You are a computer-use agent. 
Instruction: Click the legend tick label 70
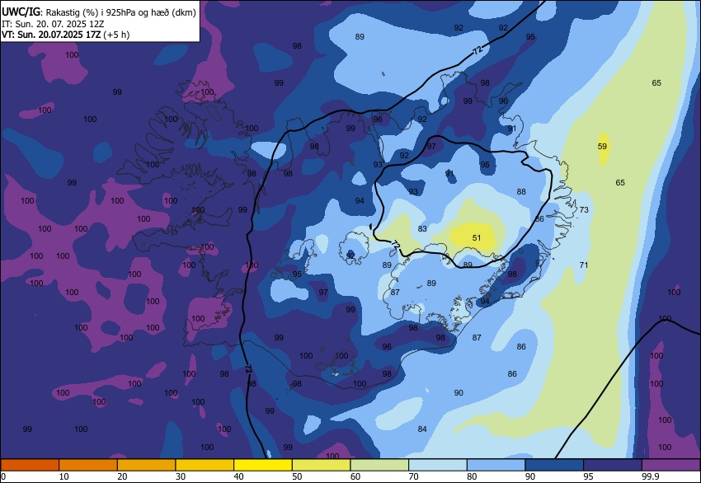tap(413, 476)
